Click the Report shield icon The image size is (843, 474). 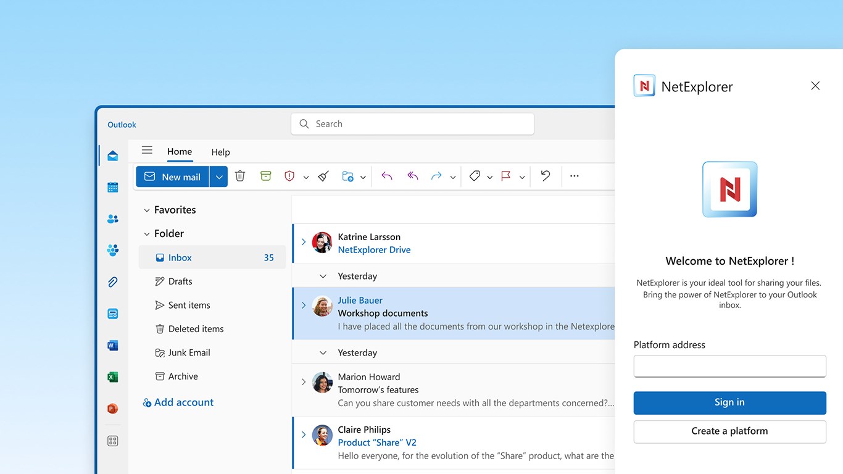point(289,176)
